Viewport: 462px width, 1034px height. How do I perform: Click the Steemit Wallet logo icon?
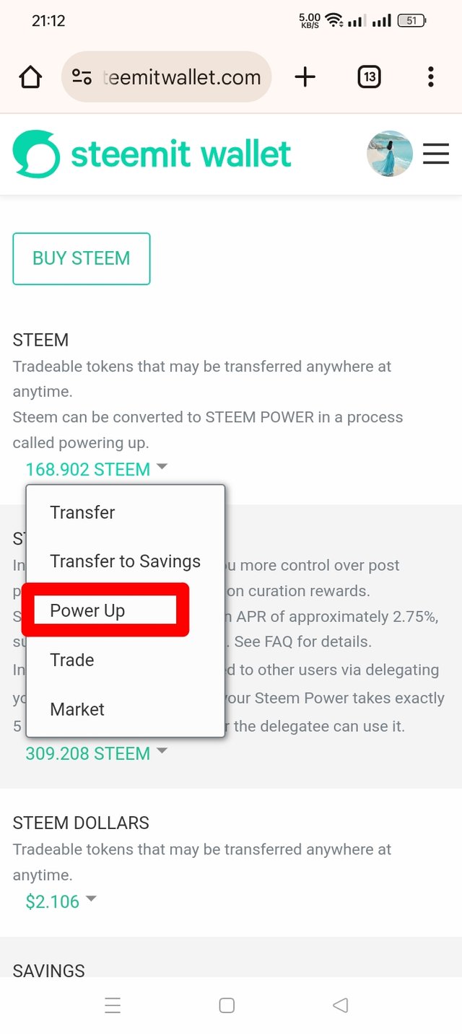coord(36,154)
